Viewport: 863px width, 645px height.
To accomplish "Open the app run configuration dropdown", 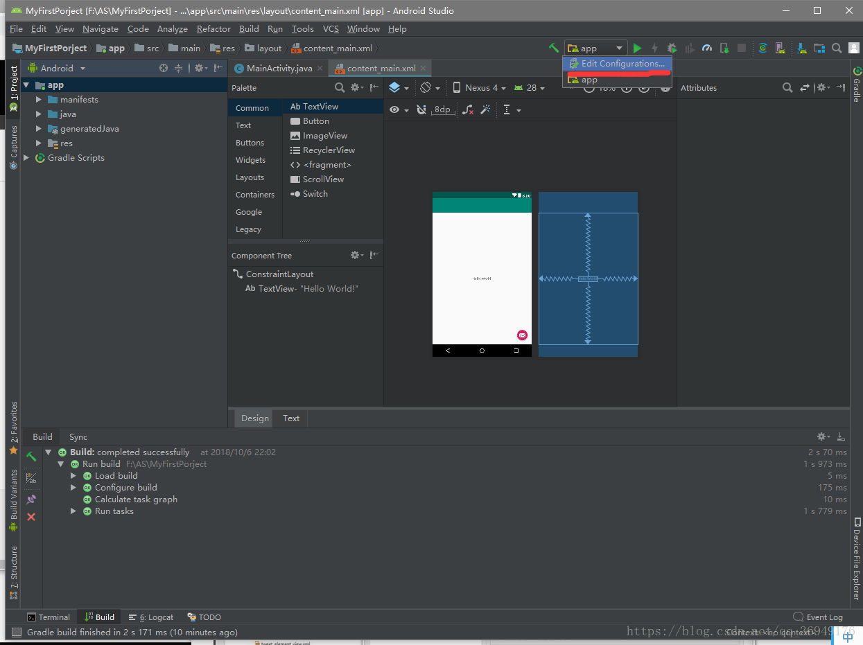I will click(x=596, y=48).
